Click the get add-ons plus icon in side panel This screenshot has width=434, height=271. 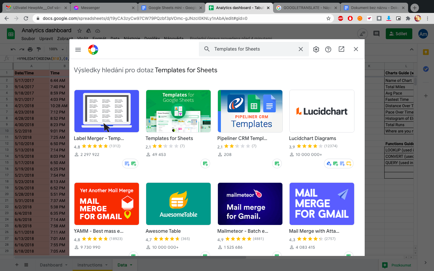pyautogui.click(x=426, y=96)
